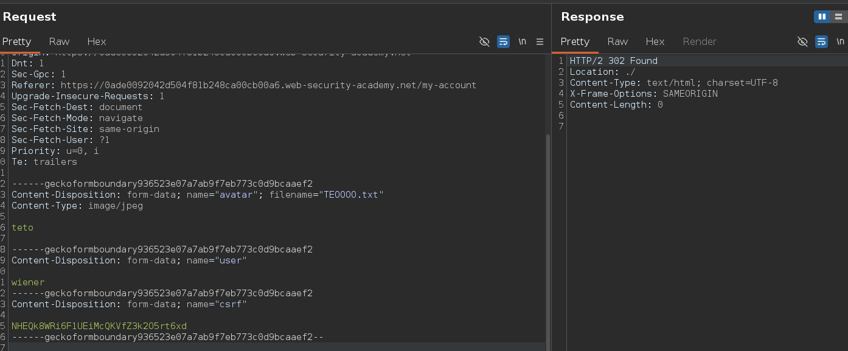Image resolution: width=848 pixels, height=351 pixels.
Task: Click the "HTTP/2 302 Found" status line
Action: [614, 61]
